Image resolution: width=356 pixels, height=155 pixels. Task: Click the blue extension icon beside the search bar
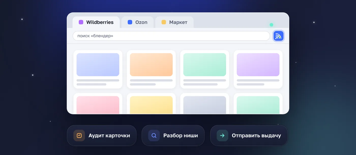pyautogui.click(x=278, y=36)
